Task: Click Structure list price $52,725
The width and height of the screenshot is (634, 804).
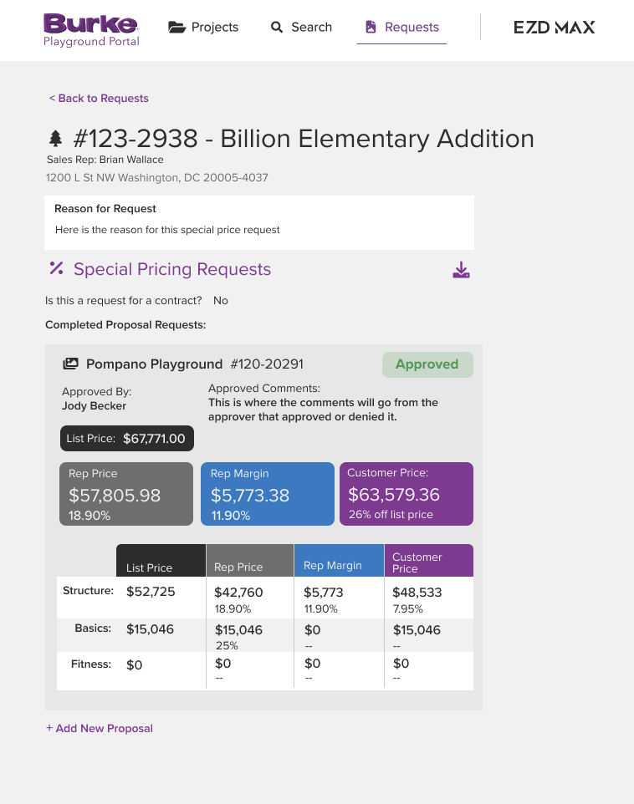Action: [x=151, y=592]
